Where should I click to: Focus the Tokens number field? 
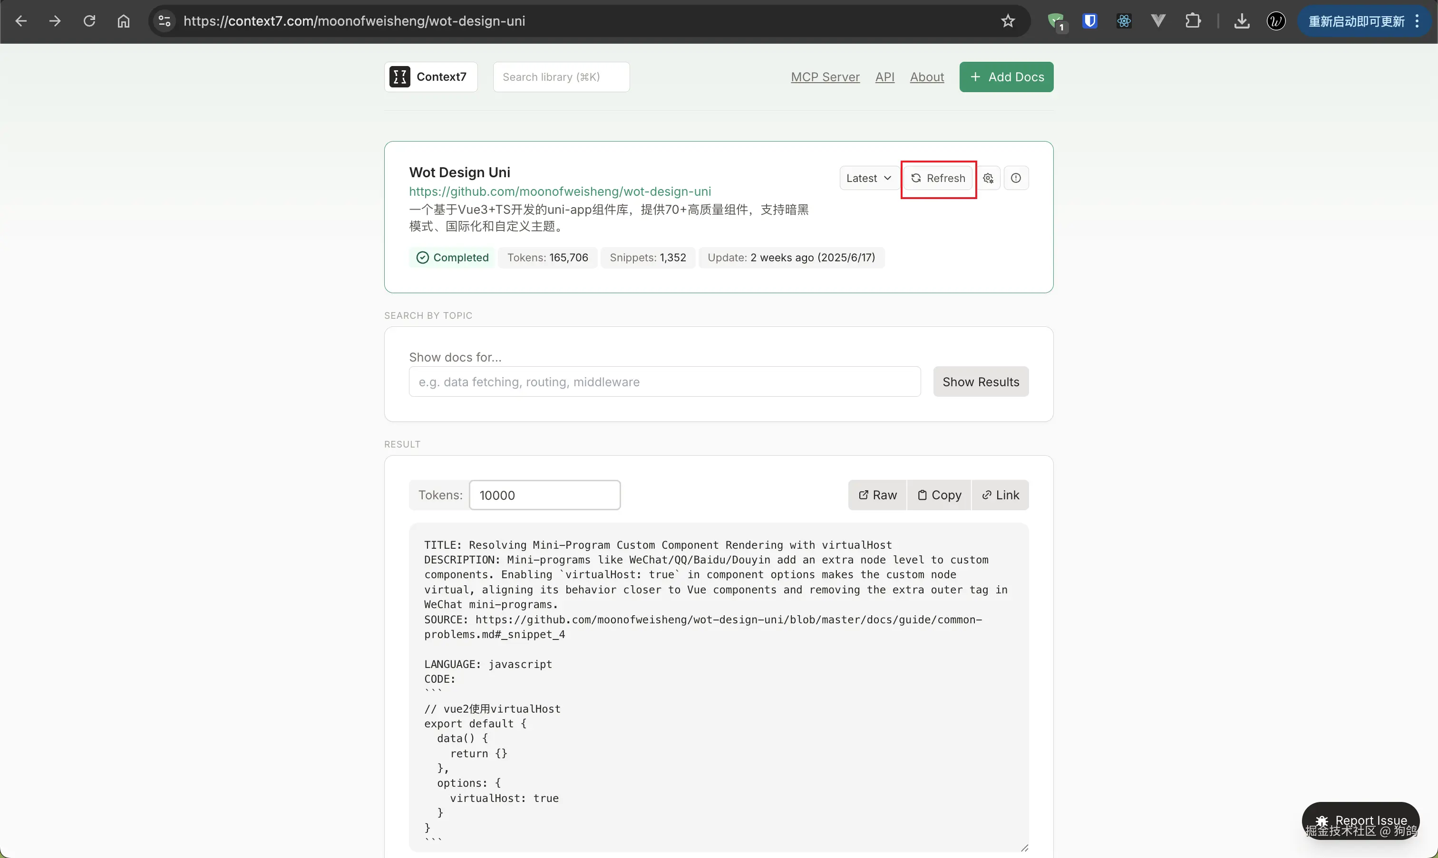[x=544, y=495]
